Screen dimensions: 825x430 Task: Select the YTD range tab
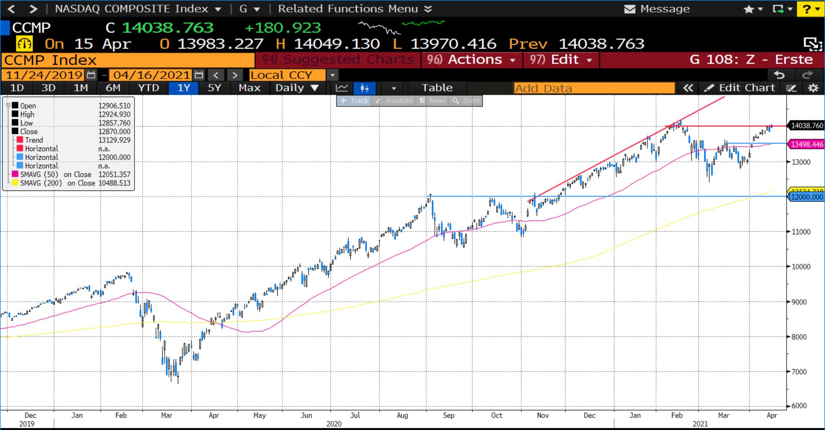tap(148, 88)
